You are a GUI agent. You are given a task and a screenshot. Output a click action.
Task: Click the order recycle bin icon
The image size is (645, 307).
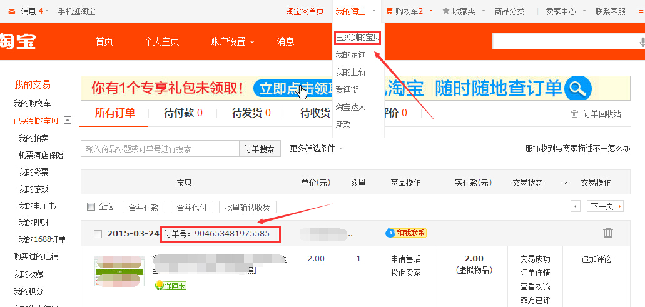(575, 114)
